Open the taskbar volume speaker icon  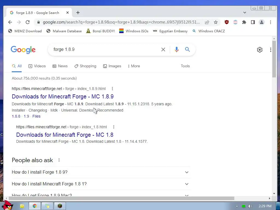pyautogui.click(x=250, y=206)
